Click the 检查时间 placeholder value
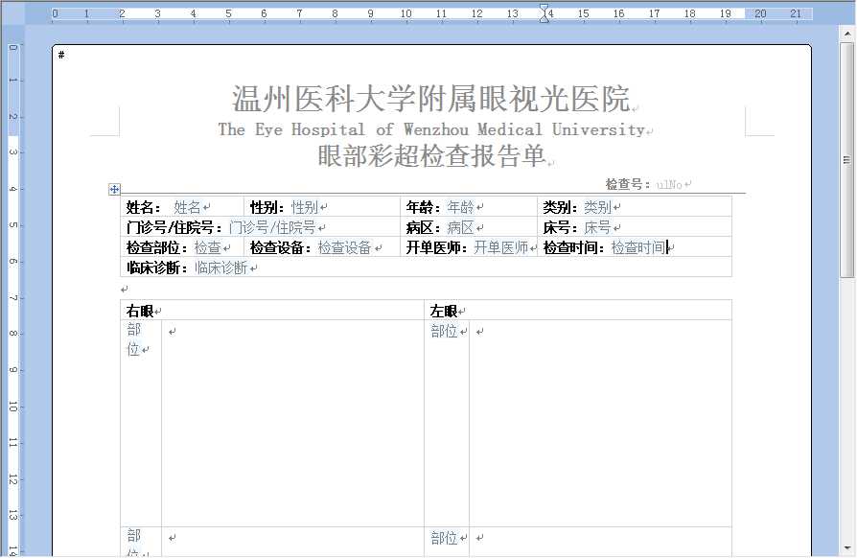This screenshot has width=857, height=558. point(637,247)
